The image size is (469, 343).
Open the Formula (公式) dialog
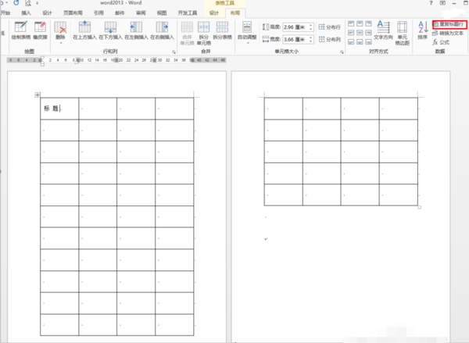coord(441,42)
